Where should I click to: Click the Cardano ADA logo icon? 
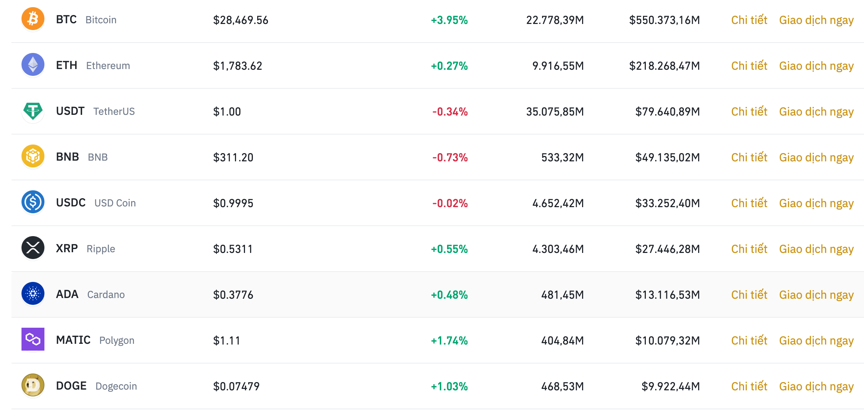[33, 293]
